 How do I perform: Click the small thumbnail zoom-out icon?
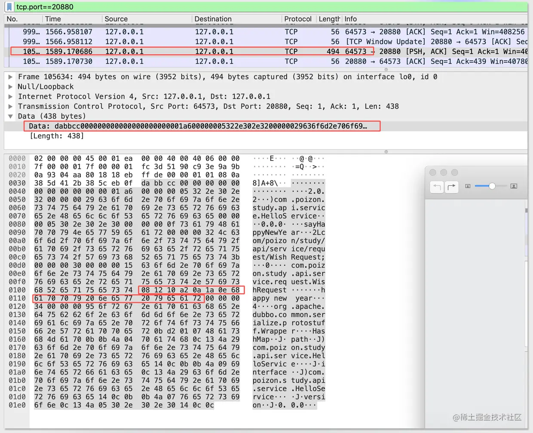coord(468,186)
